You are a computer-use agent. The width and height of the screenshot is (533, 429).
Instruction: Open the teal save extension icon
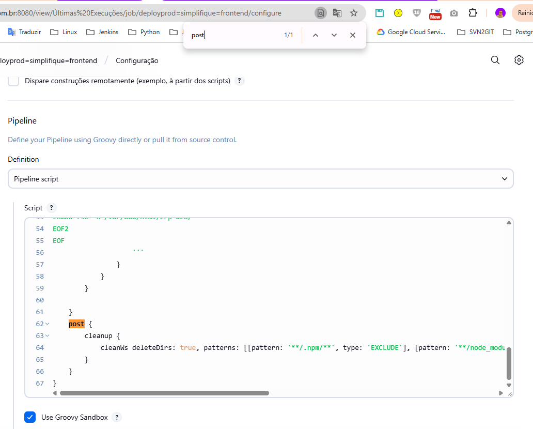[x=380, y=13]
